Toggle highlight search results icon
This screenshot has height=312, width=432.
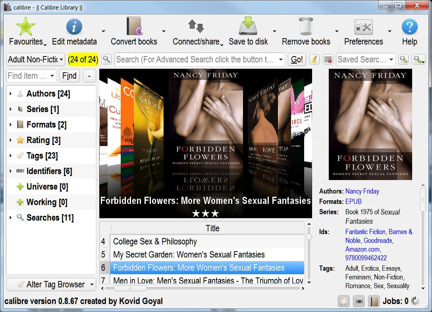tap(328, 59)
